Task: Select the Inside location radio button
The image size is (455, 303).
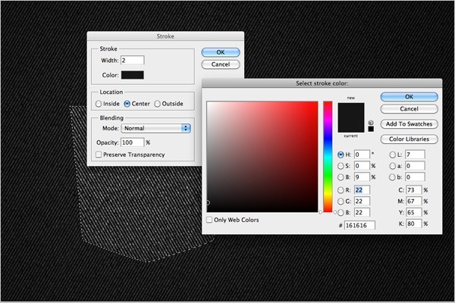Action: [99, 104]
